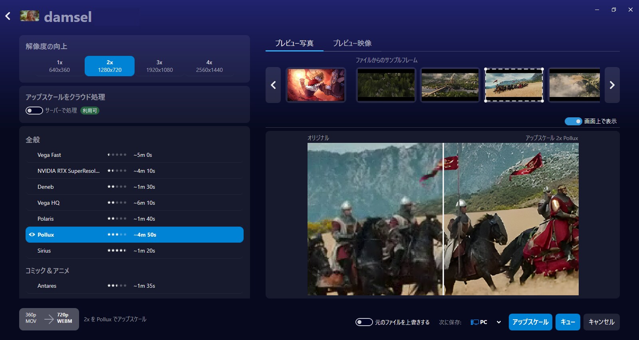Screen dimensions: 639x340
Task: Click the アップスケール 2x Pollux label
Action: click(x=552, y=138)
